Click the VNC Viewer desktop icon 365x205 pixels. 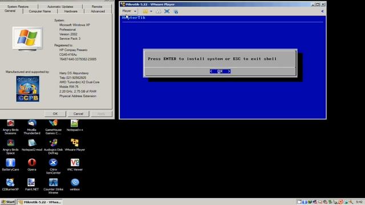pyautogui.click(x=75, y=165)
